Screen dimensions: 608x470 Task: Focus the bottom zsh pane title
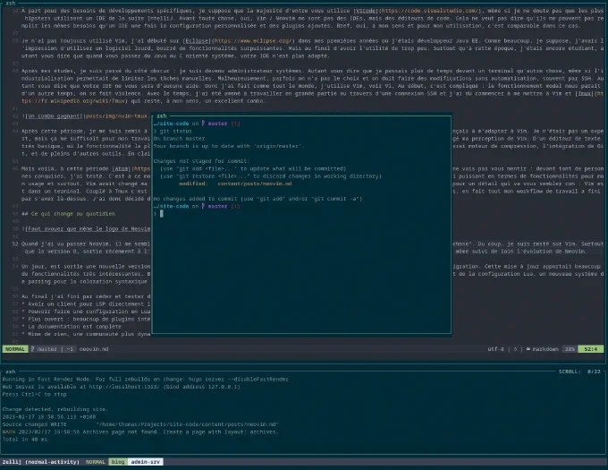(11, 372)
